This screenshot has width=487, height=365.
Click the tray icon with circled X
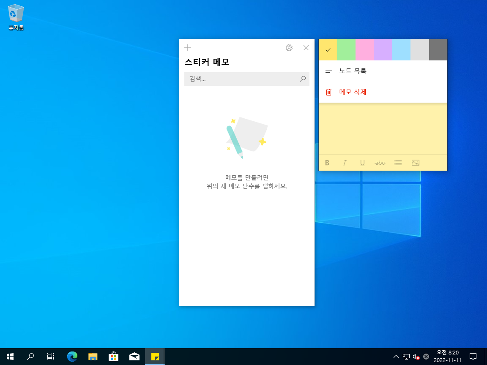pyautogui.click(x=426, y=357)
